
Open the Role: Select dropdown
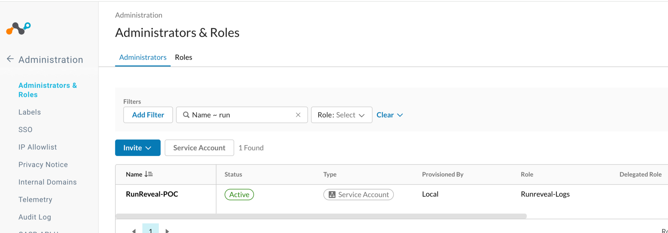coord(341,115)
